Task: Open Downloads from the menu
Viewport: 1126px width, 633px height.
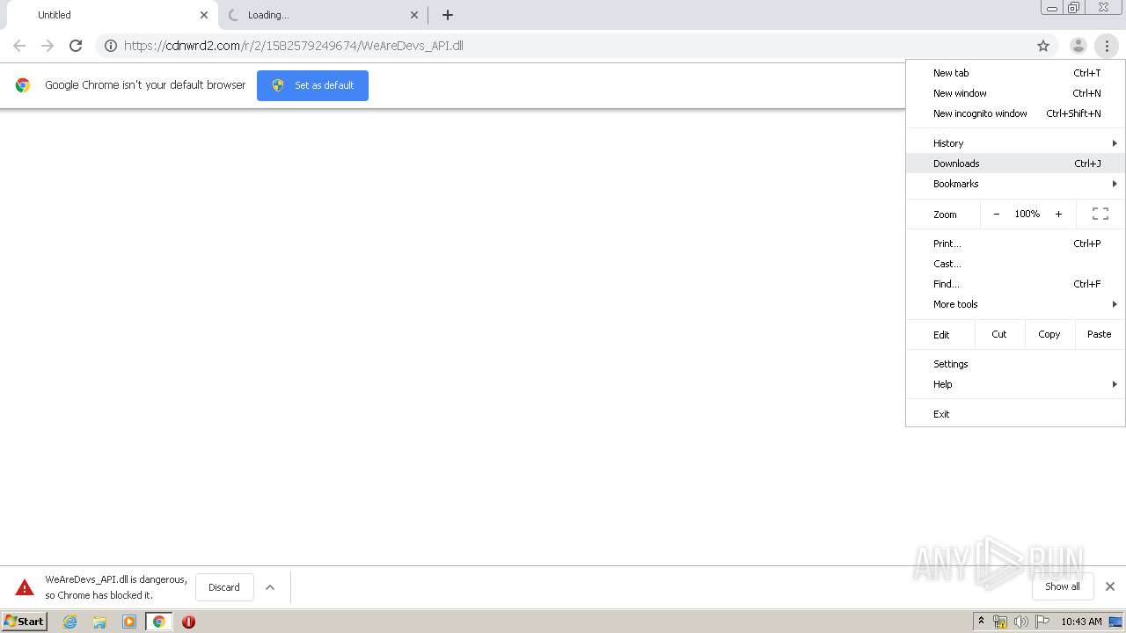Action: [1015, 164]
